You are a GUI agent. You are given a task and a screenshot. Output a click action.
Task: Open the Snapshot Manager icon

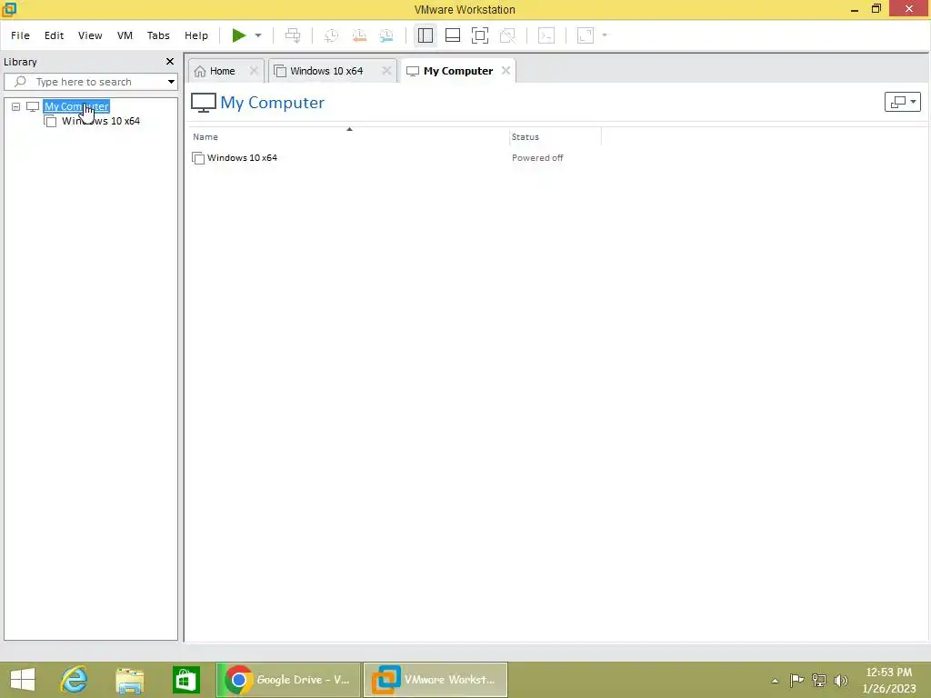coord(386,35)
